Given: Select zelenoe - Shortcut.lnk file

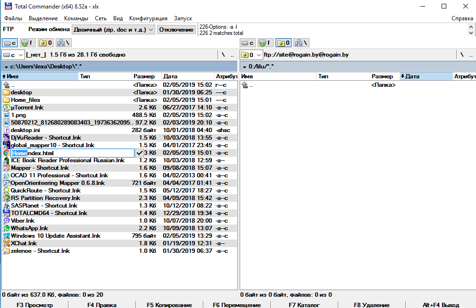Looking at the screenshot, I should pos(120,251).
